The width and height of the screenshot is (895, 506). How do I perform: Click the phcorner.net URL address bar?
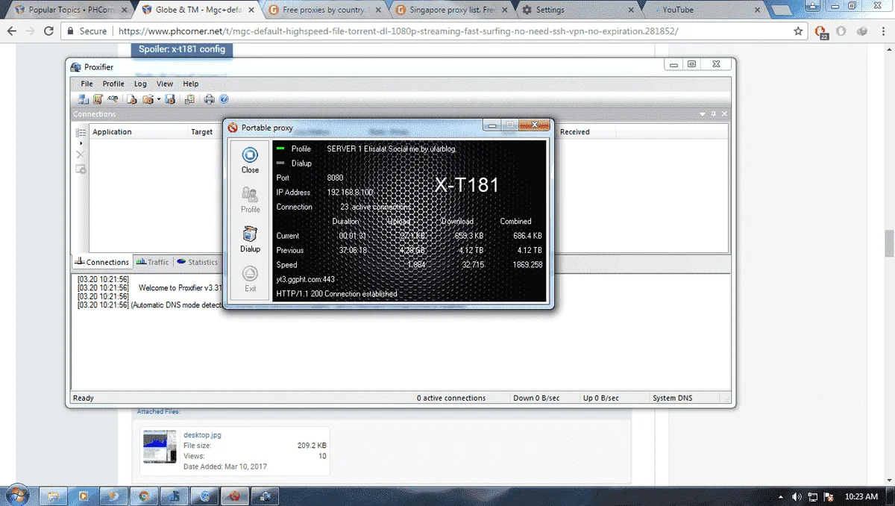[434, 31]
